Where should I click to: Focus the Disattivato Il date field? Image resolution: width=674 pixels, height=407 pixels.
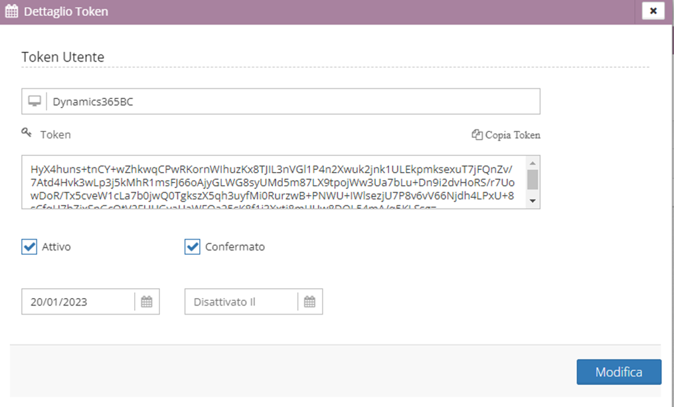pyautogui.click(x=241, y=302)
